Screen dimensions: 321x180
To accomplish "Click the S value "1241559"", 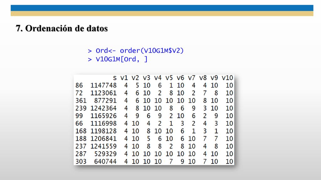I will click(x=103, y=146).
